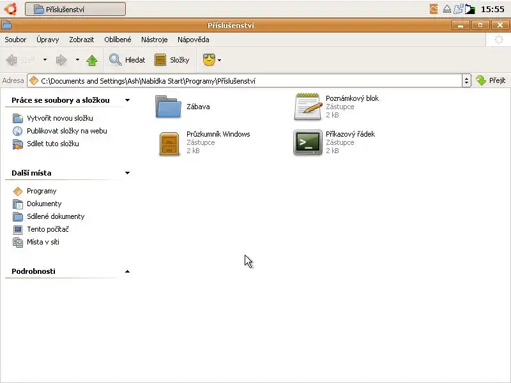Click the throbber activity indicator icon
The height and width of the screenshot is (383, 511).
[x=499, y=40]
